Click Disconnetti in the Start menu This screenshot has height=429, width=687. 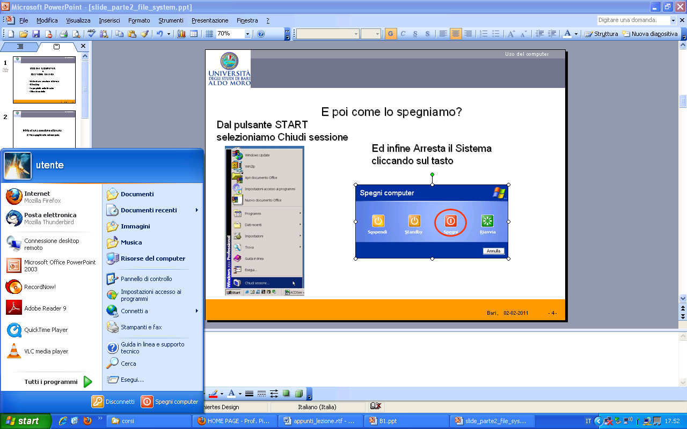pyautogui.click(x=113, y=402)
